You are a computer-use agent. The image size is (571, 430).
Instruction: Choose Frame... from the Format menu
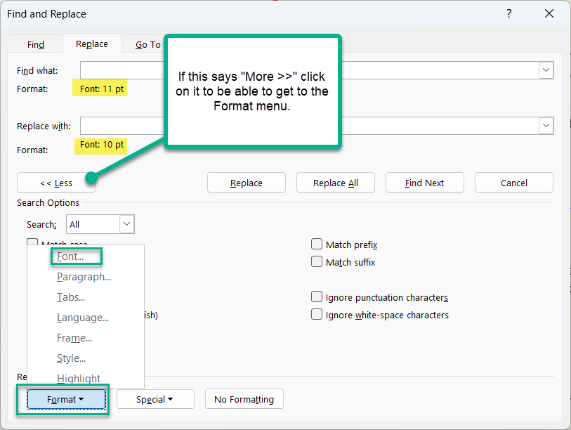86,338
